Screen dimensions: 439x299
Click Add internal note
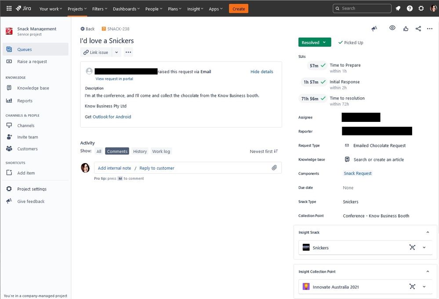point(114,168)
